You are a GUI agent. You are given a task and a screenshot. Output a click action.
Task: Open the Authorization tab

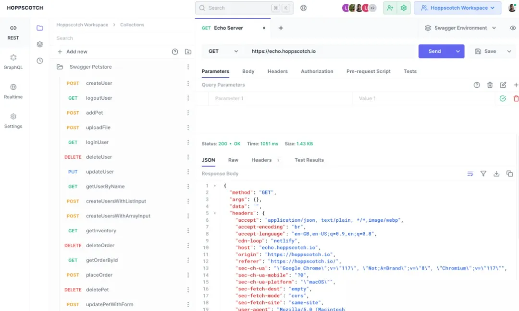(x=317, y=72)
